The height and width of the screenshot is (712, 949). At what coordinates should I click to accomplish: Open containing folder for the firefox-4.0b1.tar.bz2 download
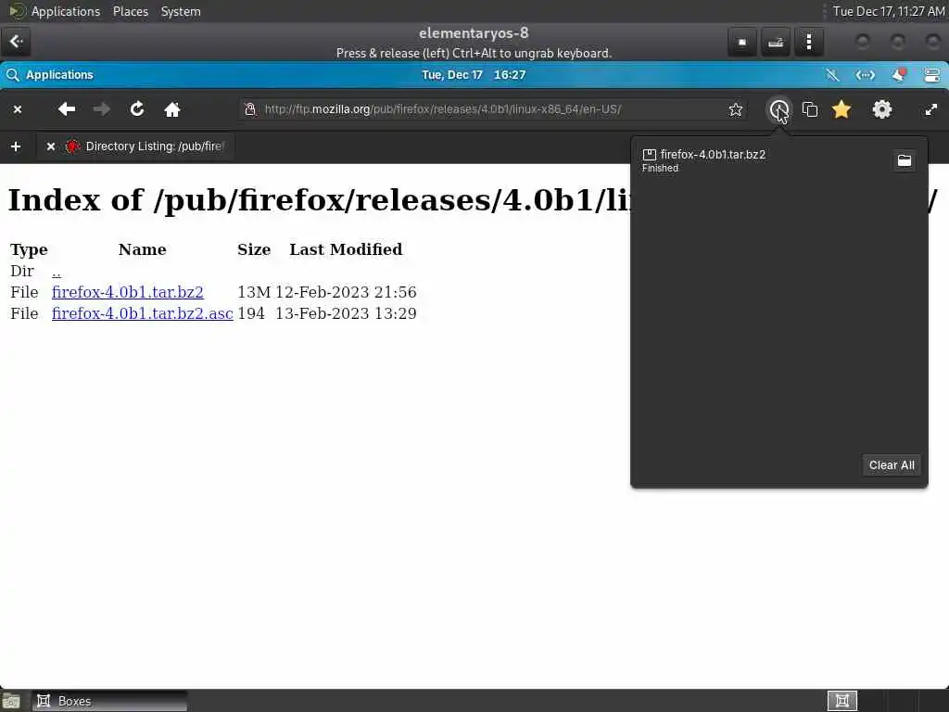[905, 160]
